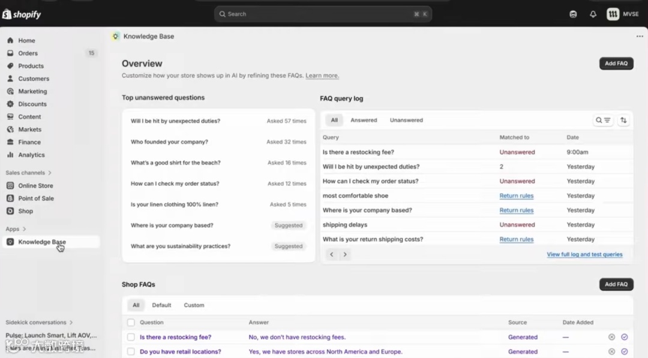648x358 pixels.
Task: Dismiss the restocking fee FAQ with the X icon
Action: [611, 337]
